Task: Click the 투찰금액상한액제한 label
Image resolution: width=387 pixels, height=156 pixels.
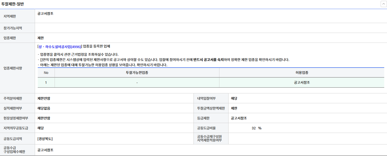Action: (211, 108)
